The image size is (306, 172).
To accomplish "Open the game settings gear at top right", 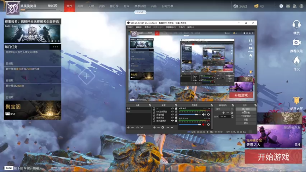I will pyautogui.click(x=301, y=6).
